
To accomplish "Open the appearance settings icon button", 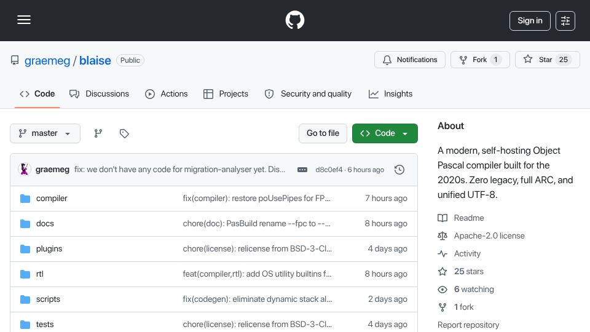I will point(565,21).
